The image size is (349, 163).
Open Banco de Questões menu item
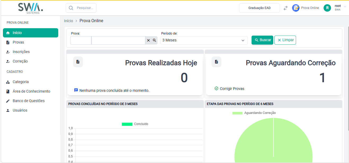pyautogui.click(x=30, y=101)
